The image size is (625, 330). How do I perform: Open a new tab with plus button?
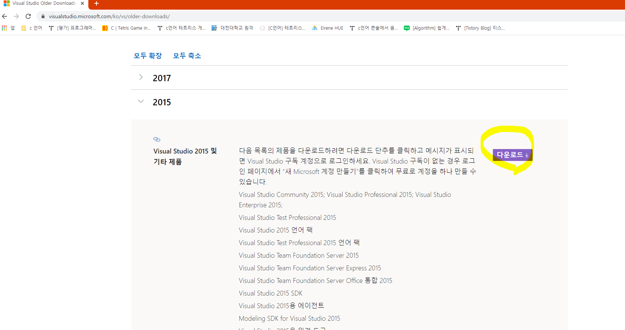click(x=96, y=3)
